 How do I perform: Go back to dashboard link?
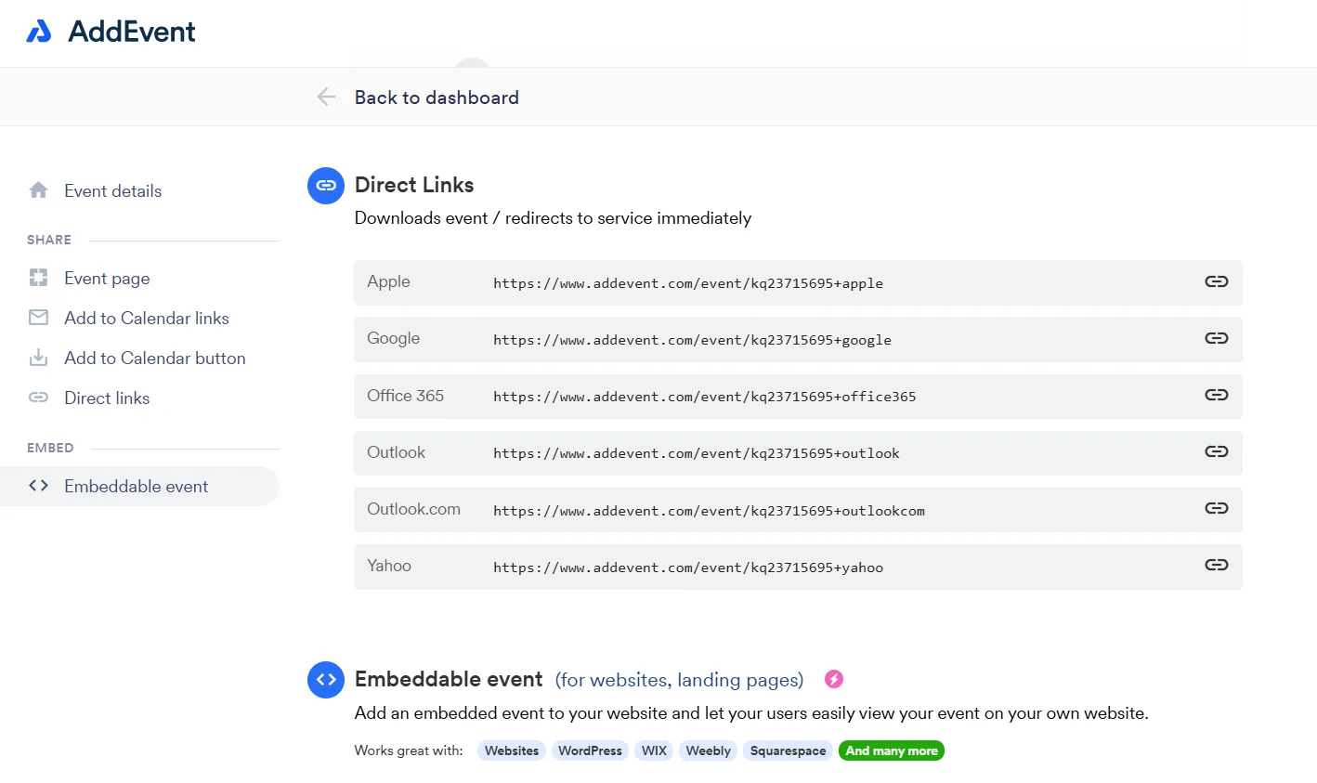pos(437,98)
